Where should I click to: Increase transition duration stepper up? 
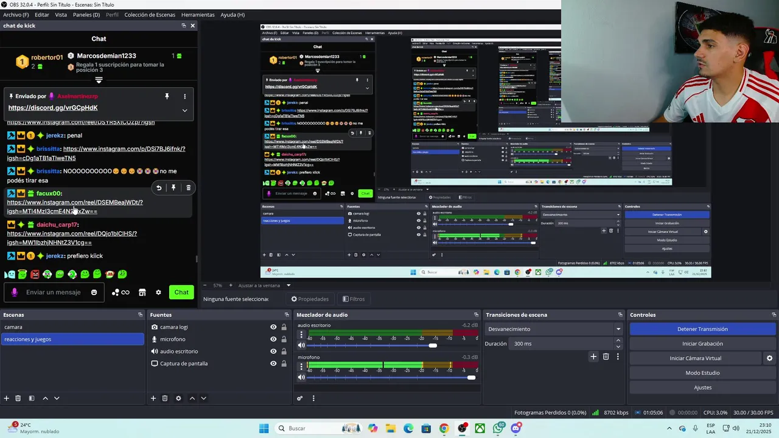click(x=618, y=341)
